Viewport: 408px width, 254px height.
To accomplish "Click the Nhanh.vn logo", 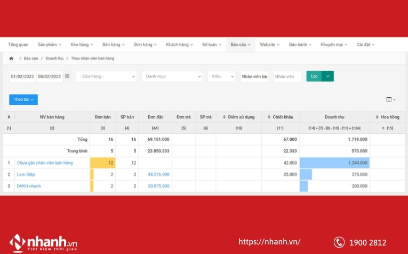I will pos(44,242).
